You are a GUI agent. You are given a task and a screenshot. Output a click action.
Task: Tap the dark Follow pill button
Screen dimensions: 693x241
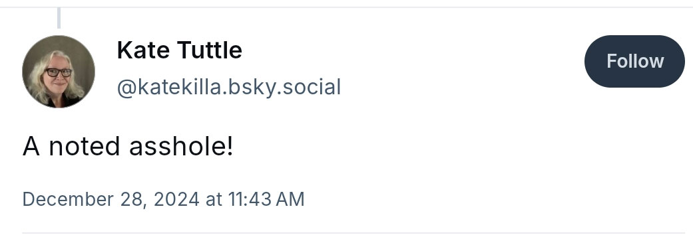coord(634,61)
